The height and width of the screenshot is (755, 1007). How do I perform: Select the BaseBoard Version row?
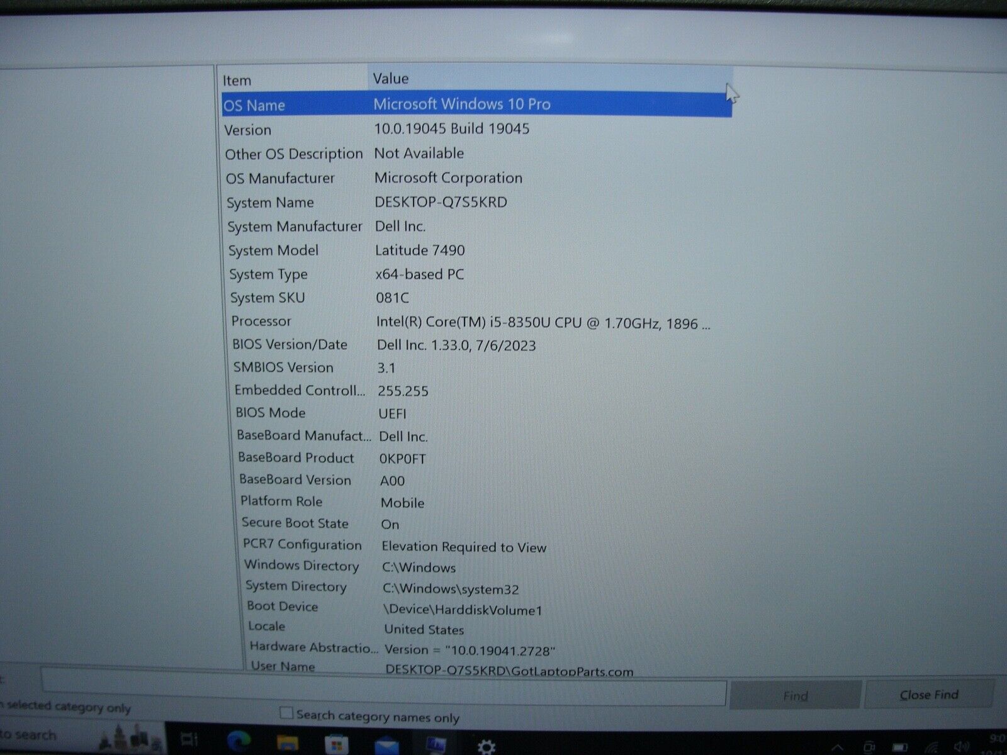[x=487, y=480]
